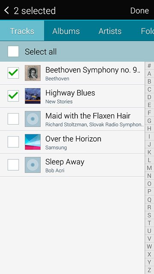Tap the back arrow next to 2 selected
The width and height of the screenshot is (154, 274).
click(6, 10)
